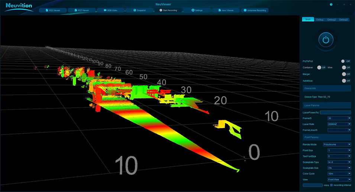Click the Start Recording button
This screenshot has width=355, height=192.
click(168, 10)
